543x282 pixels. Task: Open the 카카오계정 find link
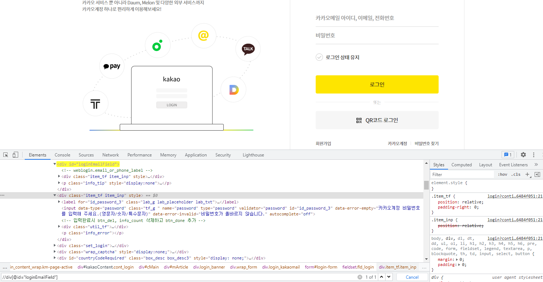click(x=397, y=143)
